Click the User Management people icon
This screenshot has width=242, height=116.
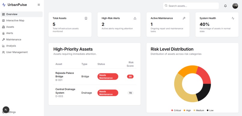click(3, 52)
